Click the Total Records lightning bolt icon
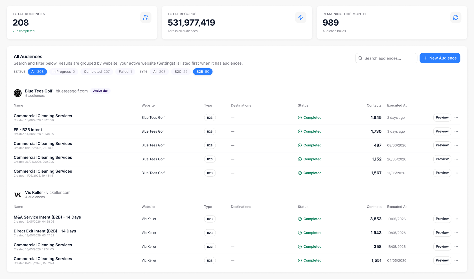 pos(301,17)
